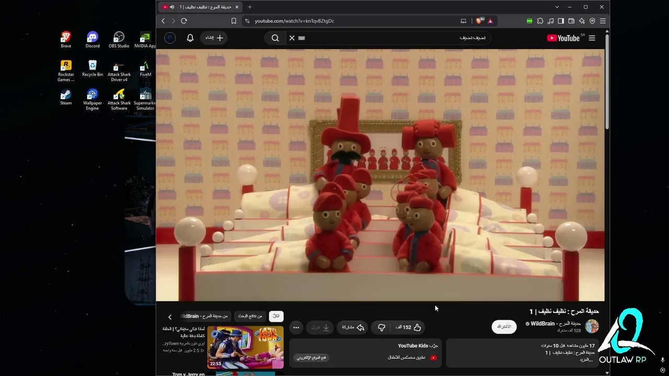Viewport: 669px width, 376px height.
Task: Open the tab search dropdown arrow
Action: (x=557, y=7)
